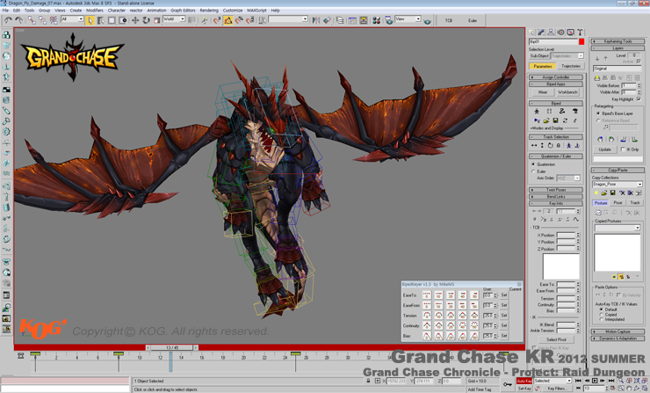Click the Bip01 object name field

(553, 41)
